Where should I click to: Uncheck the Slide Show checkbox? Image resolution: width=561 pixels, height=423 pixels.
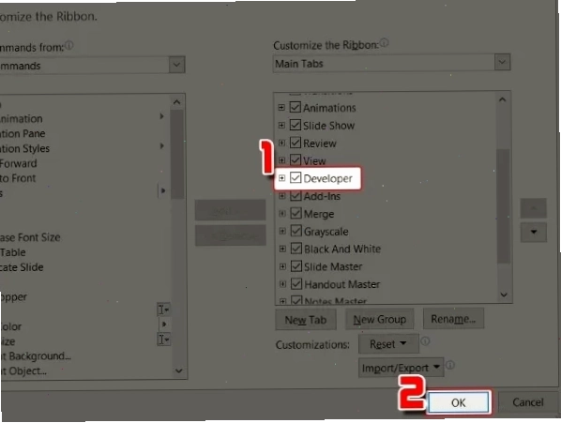(296, 125)
